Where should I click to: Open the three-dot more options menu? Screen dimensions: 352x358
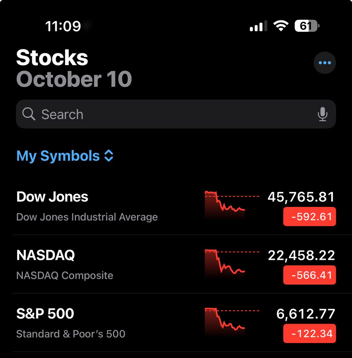coord(324,63)
